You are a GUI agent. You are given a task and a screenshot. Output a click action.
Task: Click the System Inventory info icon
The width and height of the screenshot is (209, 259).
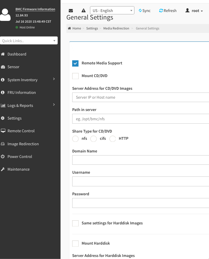(x=3, y=79)
